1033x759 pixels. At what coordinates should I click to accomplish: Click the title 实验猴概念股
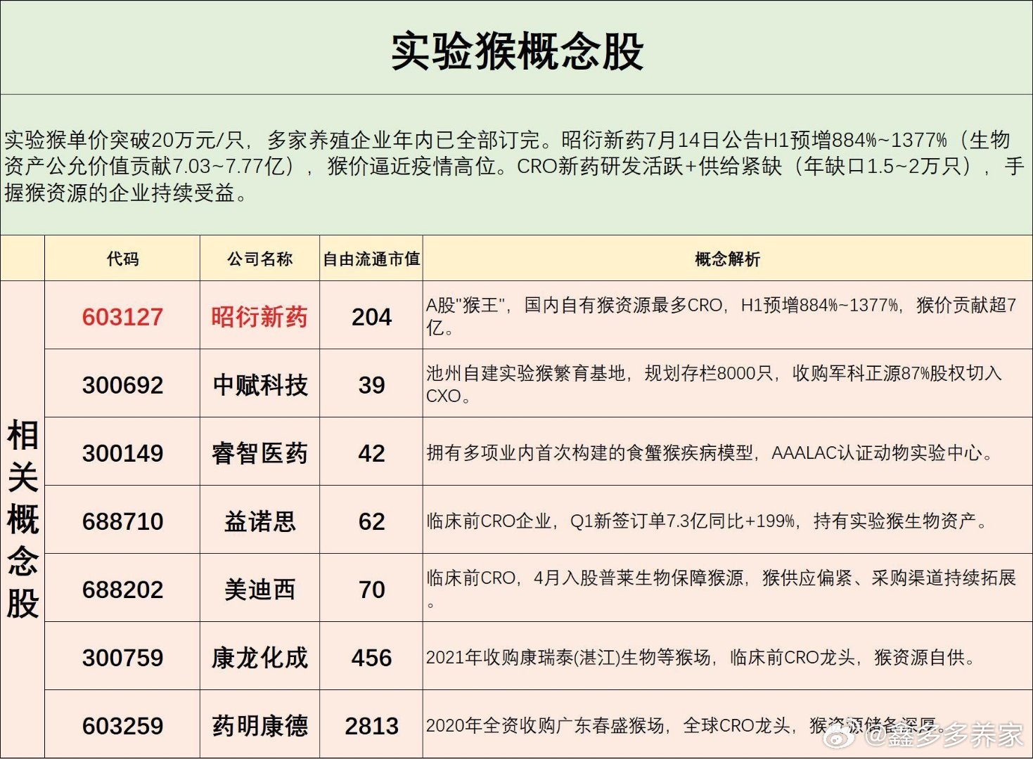pyautogui.click(x=517, y=51)
